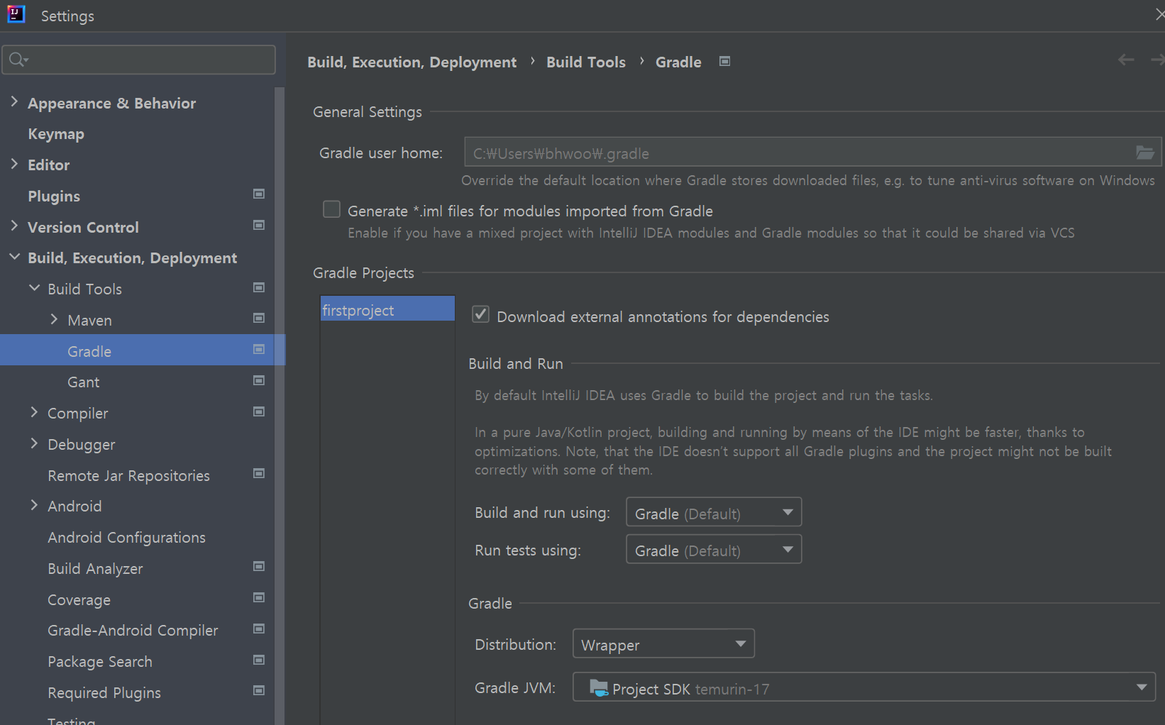The image size is (1165, 725).
Task: Open Android Configurations settings
Action: click(x=126, y=537)
